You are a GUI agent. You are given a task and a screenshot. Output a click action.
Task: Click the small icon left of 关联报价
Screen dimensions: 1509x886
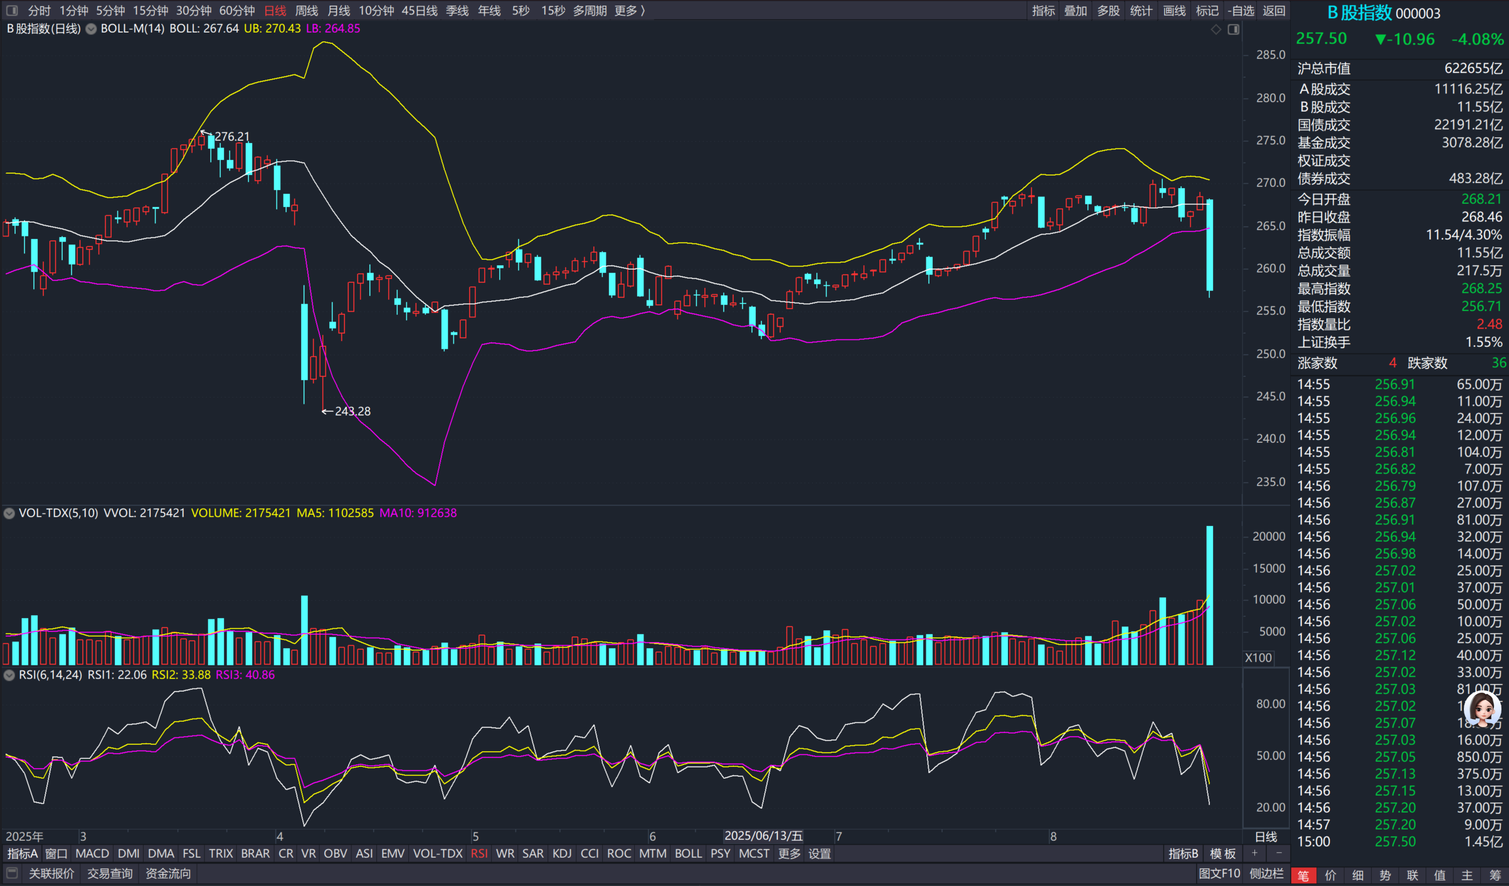point(12,873)
